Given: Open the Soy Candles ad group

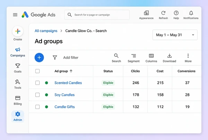Looking at the screenshot, I should [64, 95].
